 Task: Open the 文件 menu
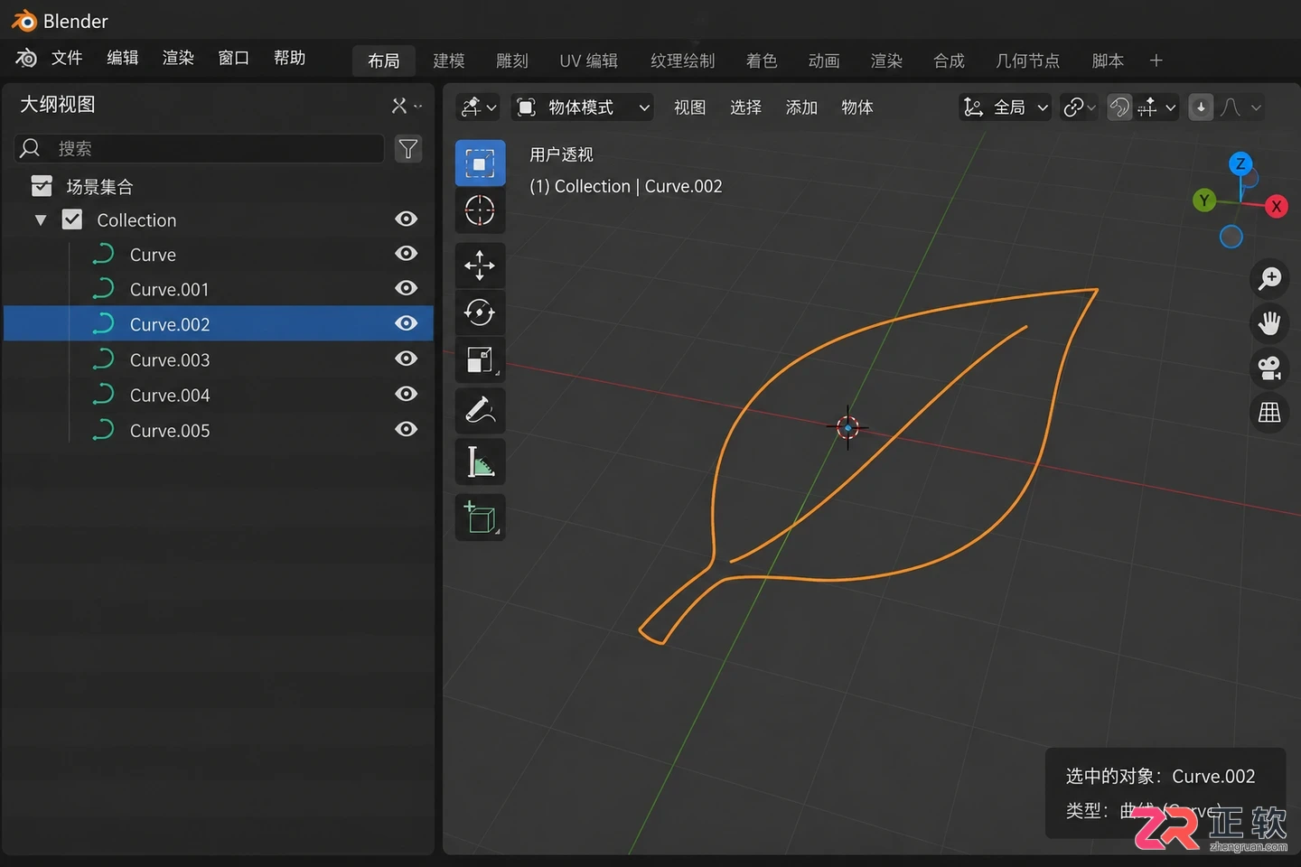pos(67,58)
